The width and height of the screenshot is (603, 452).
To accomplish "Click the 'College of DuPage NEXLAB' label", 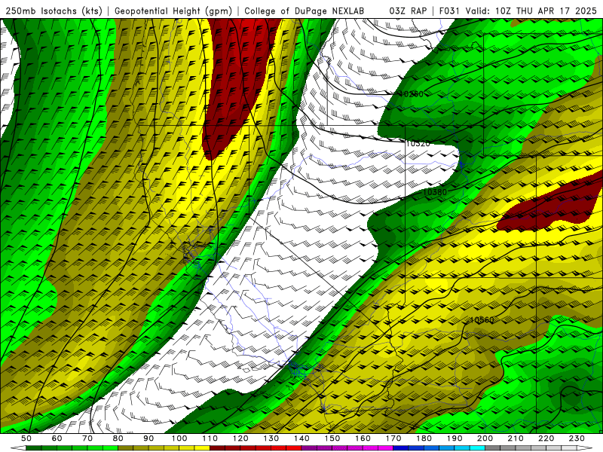I will (305, 11).
